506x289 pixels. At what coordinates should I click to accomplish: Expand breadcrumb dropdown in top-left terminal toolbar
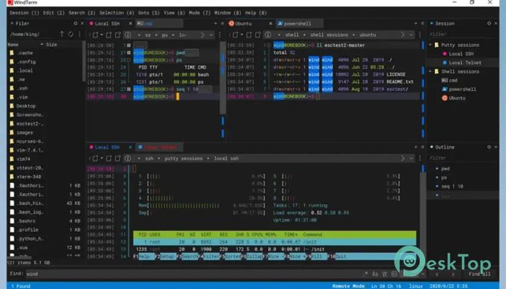(x=211, y=35)
